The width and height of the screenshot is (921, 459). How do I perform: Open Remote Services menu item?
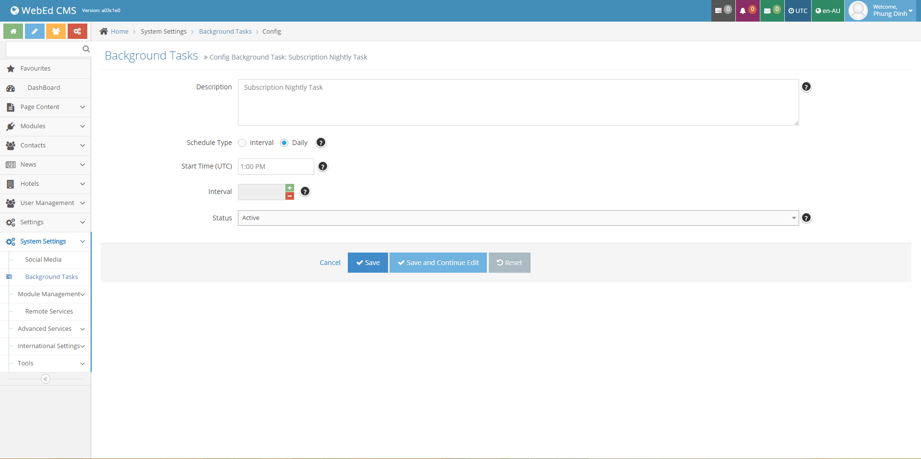pos(49,312)
